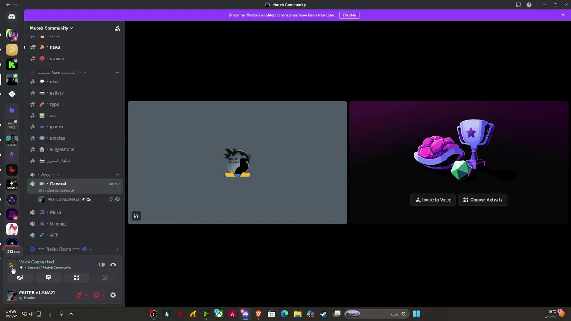Viewport: 571px width, 321px height.
Task: Open the games channel
Action: point(74,127)
